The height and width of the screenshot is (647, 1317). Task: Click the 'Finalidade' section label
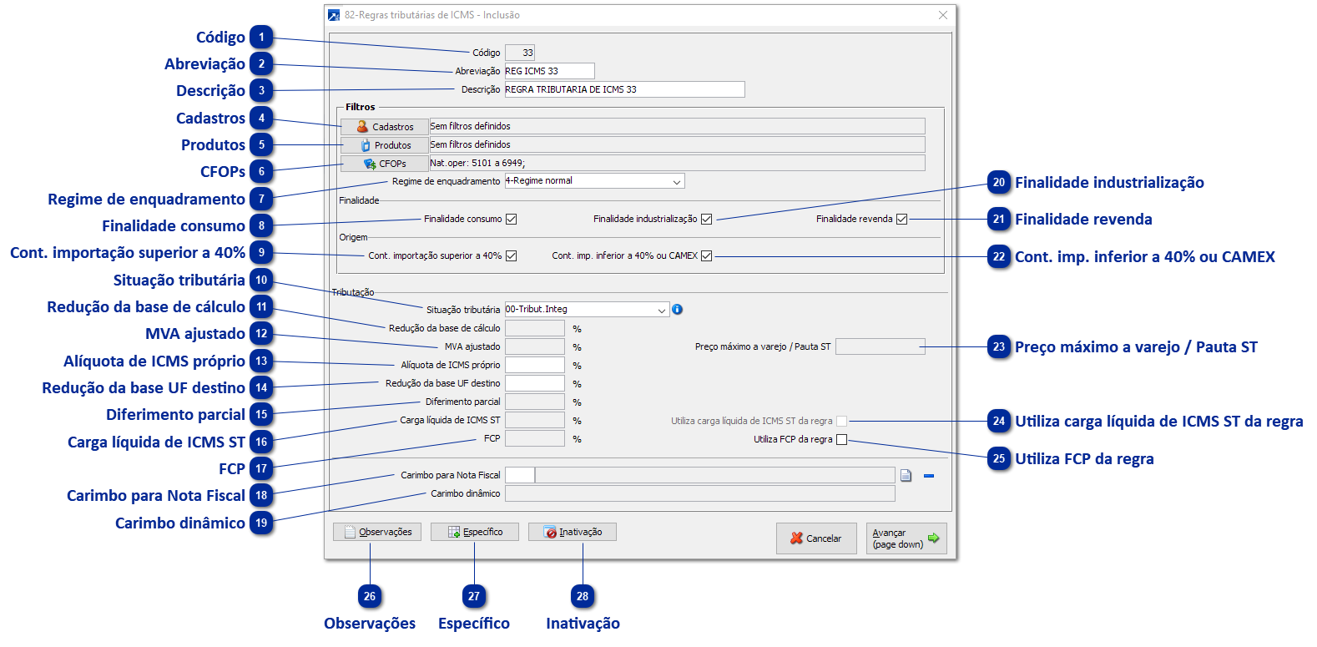359,200
